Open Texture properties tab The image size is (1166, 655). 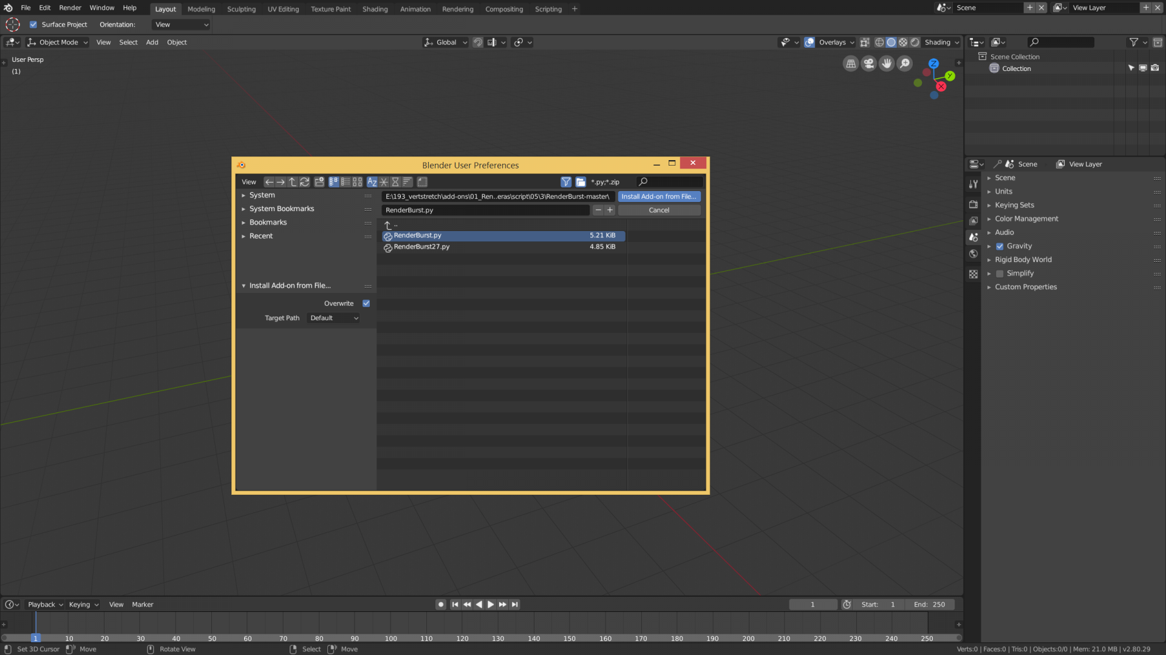pos(973,274)
